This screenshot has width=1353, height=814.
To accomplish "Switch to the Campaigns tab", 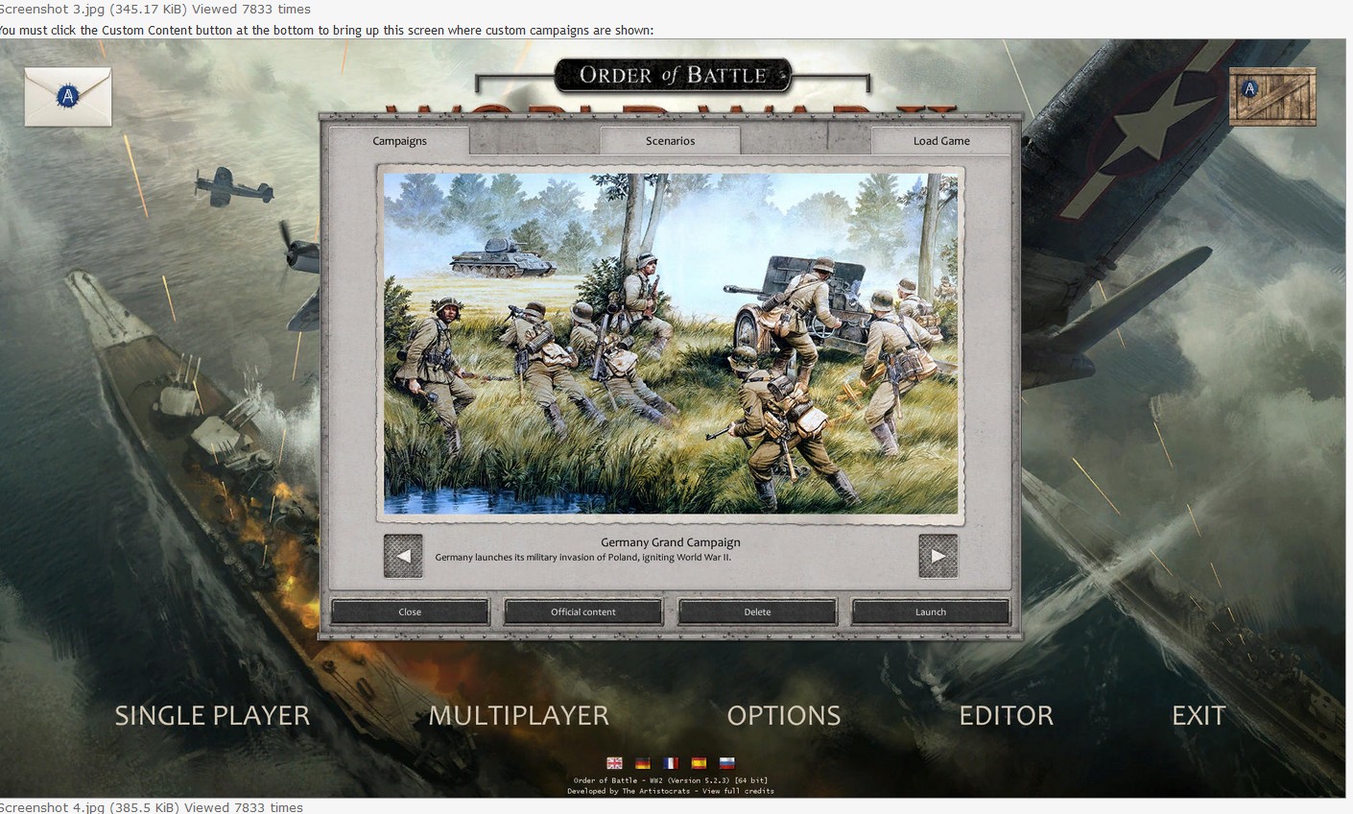I will [399, 141].
